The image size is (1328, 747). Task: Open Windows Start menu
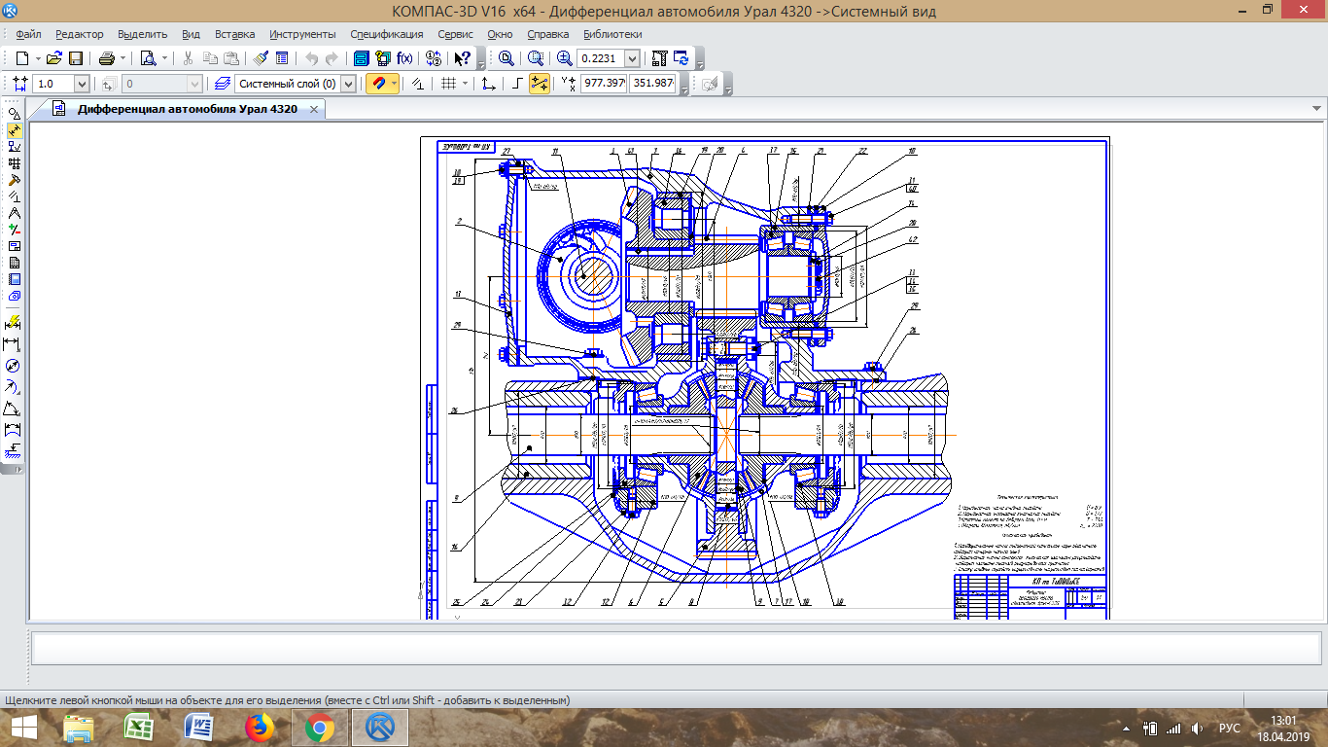[22, 728]
